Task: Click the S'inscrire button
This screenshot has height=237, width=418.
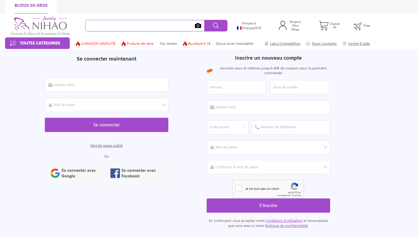Action: [268, 206]
